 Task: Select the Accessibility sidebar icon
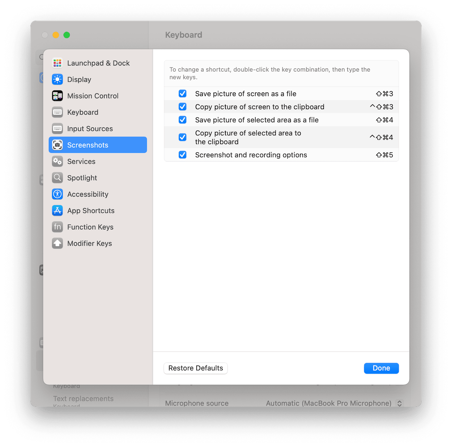[57, 194]
